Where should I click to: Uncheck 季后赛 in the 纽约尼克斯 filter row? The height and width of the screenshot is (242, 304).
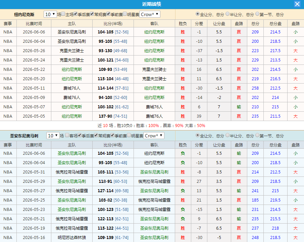coord(75,14)
